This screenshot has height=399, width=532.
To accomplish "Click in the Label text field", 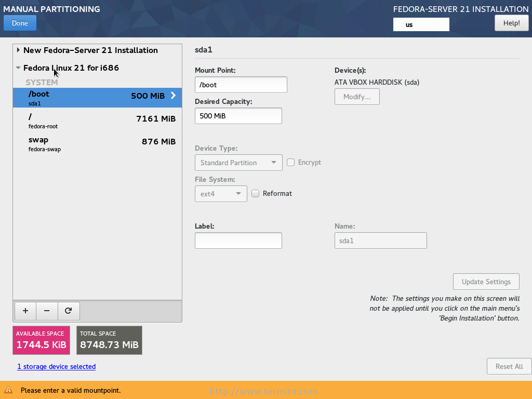I will click(x=238, y=241).
